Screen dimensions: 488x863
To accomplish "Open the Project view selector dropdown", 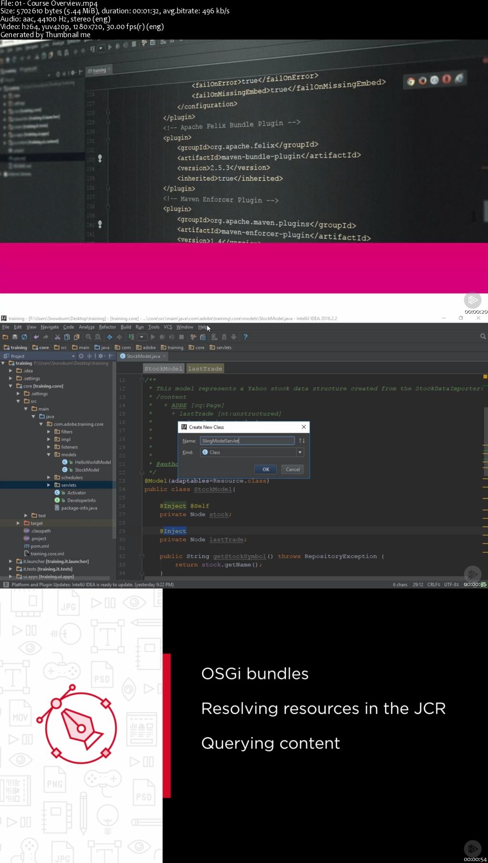I will click(x=73, y=356).
